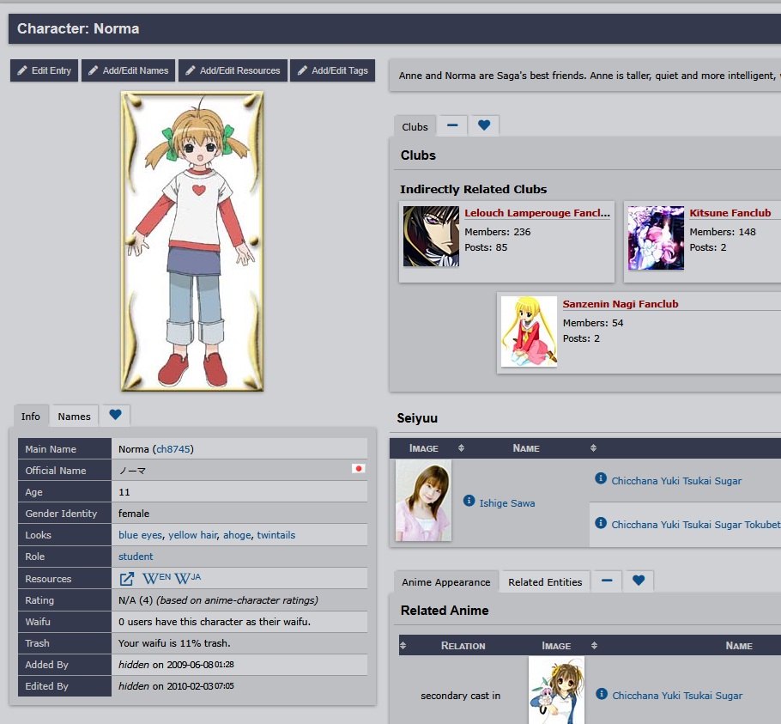This screenshot has height=724, width=781.
Task: Click info icon beside first Seiyuu anime entry
Action: (601, 478)
